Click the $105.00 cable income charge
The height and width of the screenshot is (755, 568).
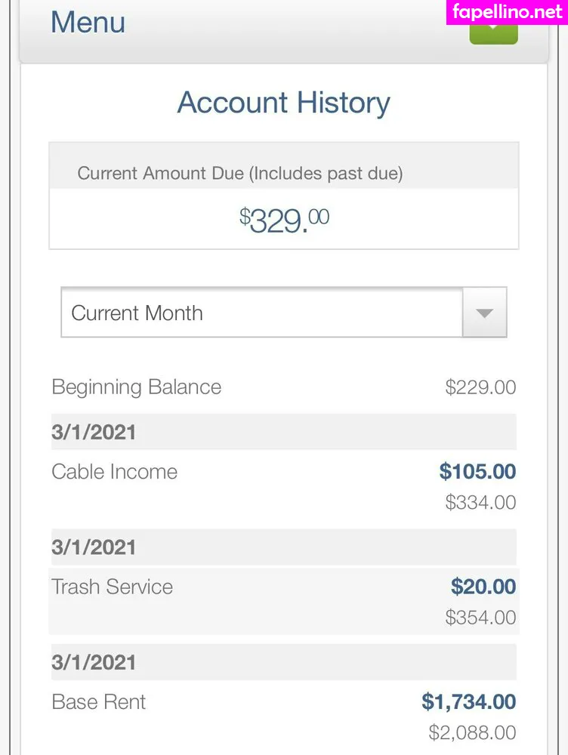click(x=477, y=472)
